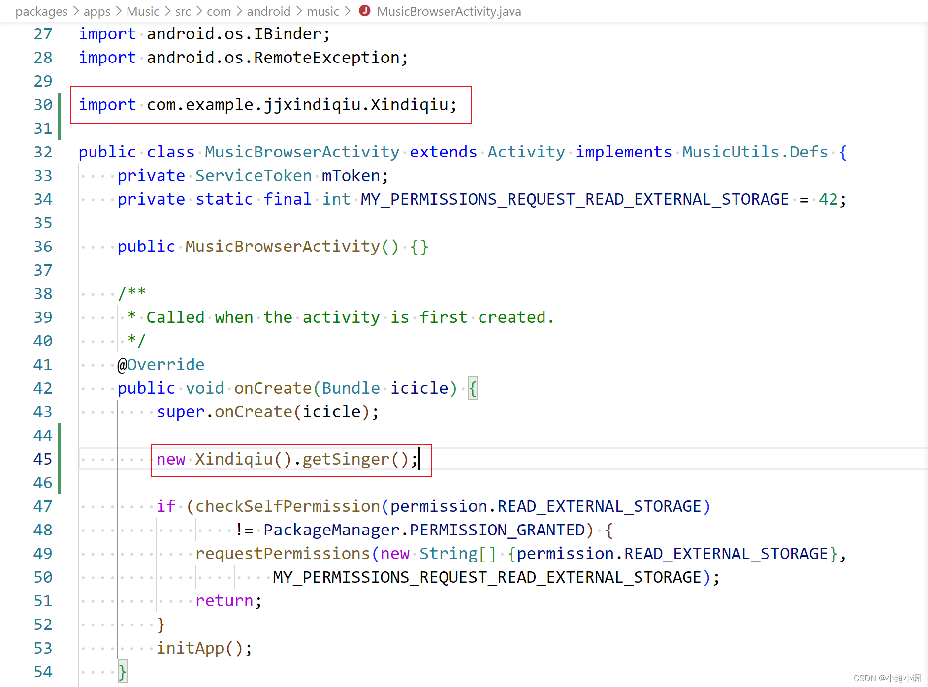The width and height of the screenshot is (928, 687).
Task: Click closing brace on line 54
Action: 122,672
